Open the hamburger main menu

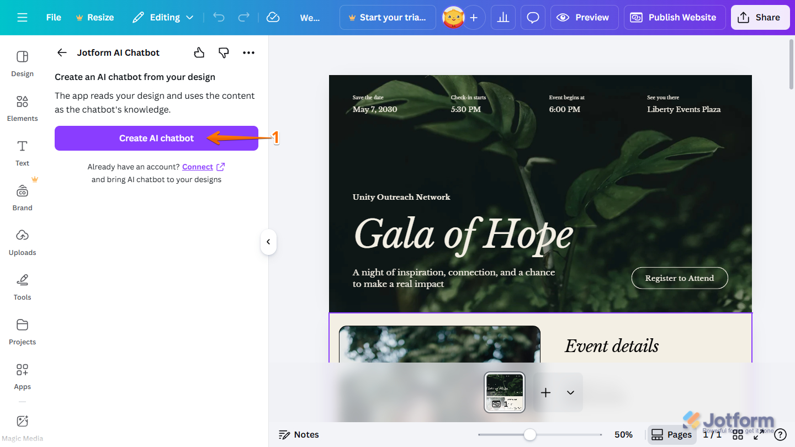coord(22,17)
